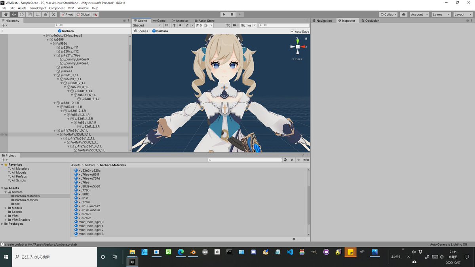Switch to the Occlusion tab
This screenshot has height=267, width=475.
[370, 21]
